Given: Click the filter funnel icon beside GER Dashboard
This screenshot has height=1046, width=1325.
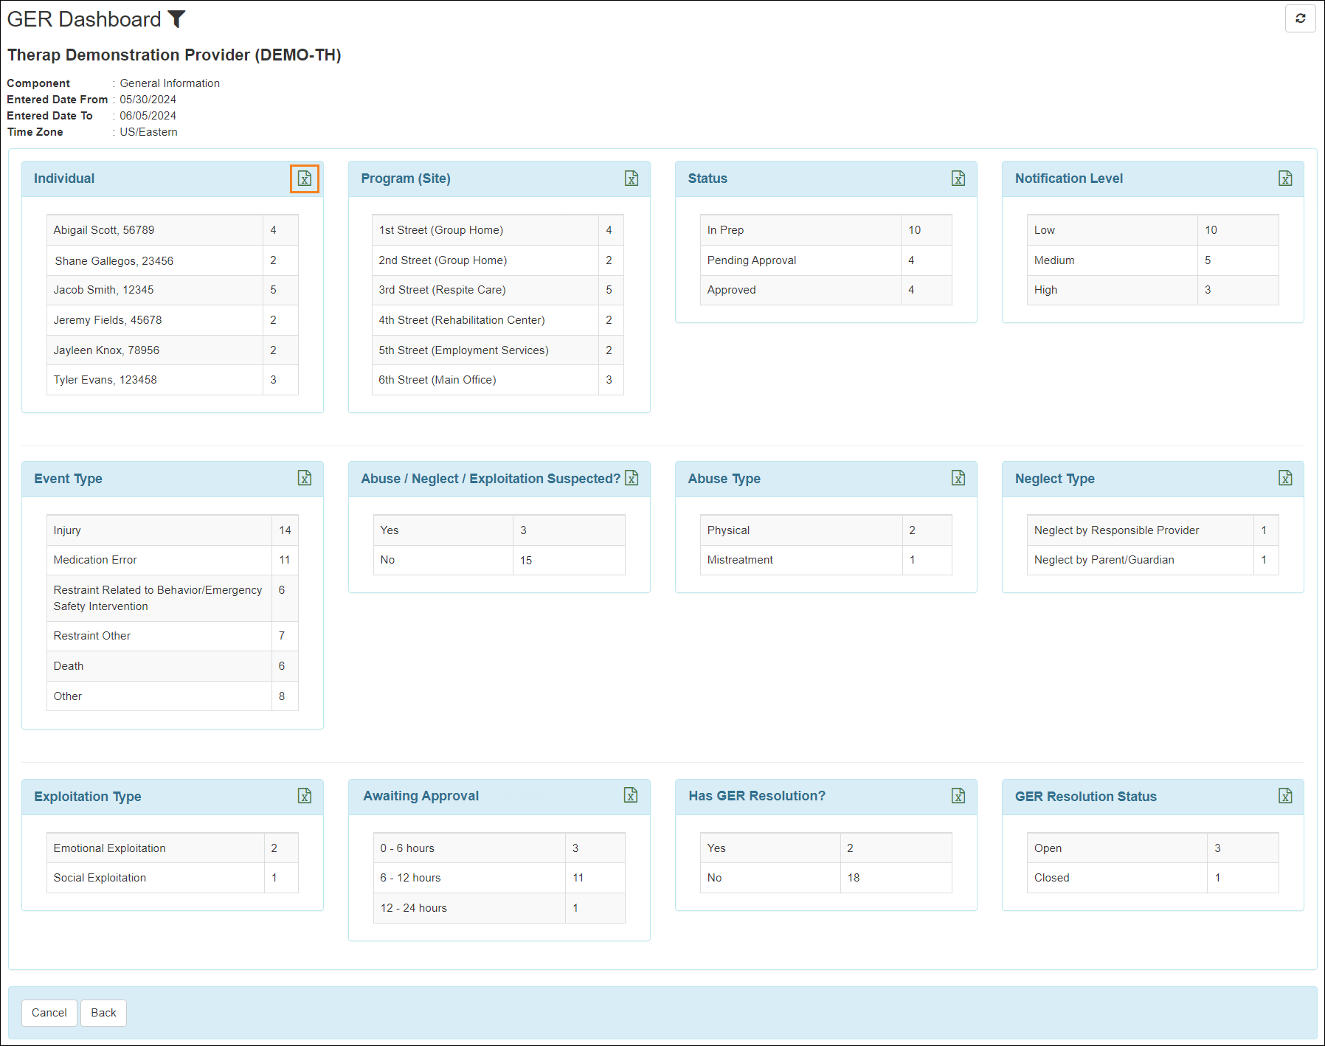Looking at the screenshot, I should pyautogui.click(x=177, y=19).
